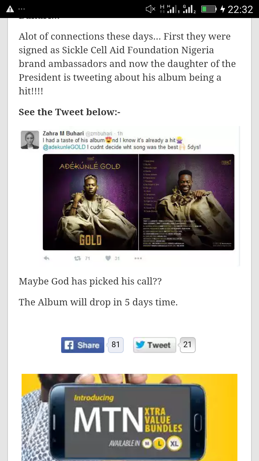Open the Adekunle Gold album front cover
Screen dimensions: 259x461
click(91, 202)
